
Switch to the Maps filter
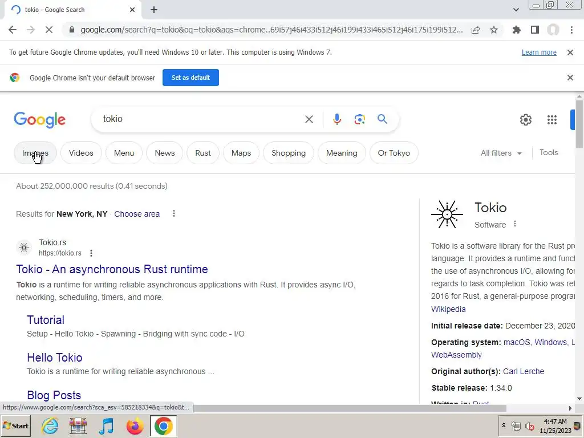tap(241, 153)
